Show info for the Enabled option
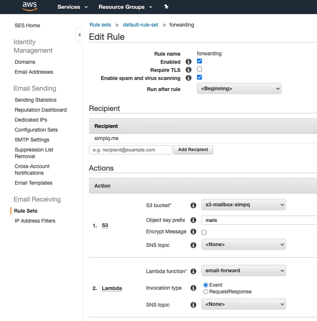Image resolution: width=317 pixels, height=321 pixels. pyautogui.click(x=189, y=62)
